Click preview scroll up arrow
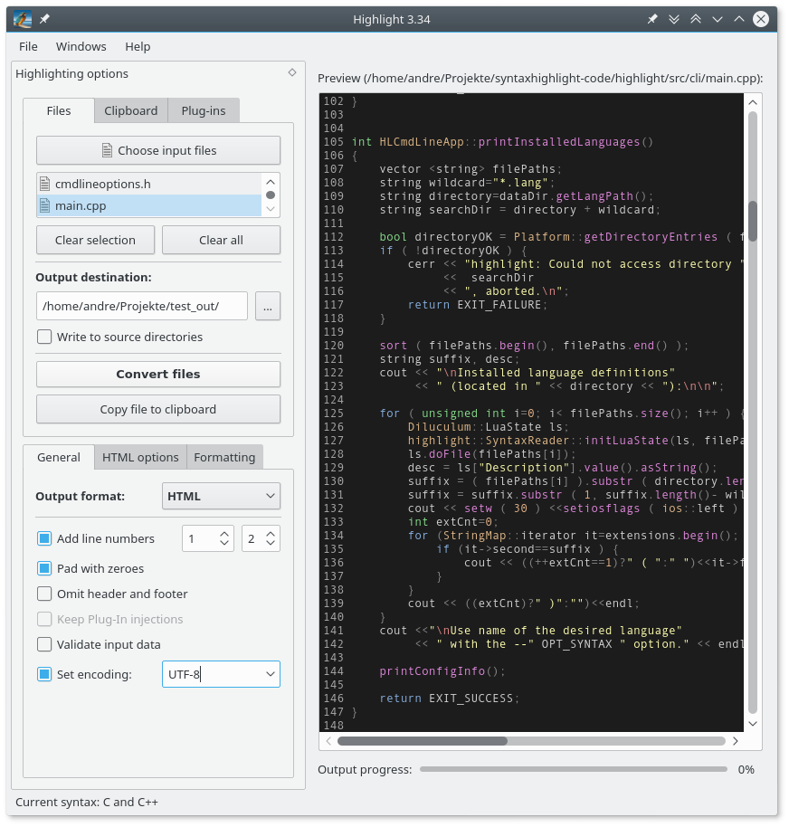The image size is (789, 827). pos(753,102)
